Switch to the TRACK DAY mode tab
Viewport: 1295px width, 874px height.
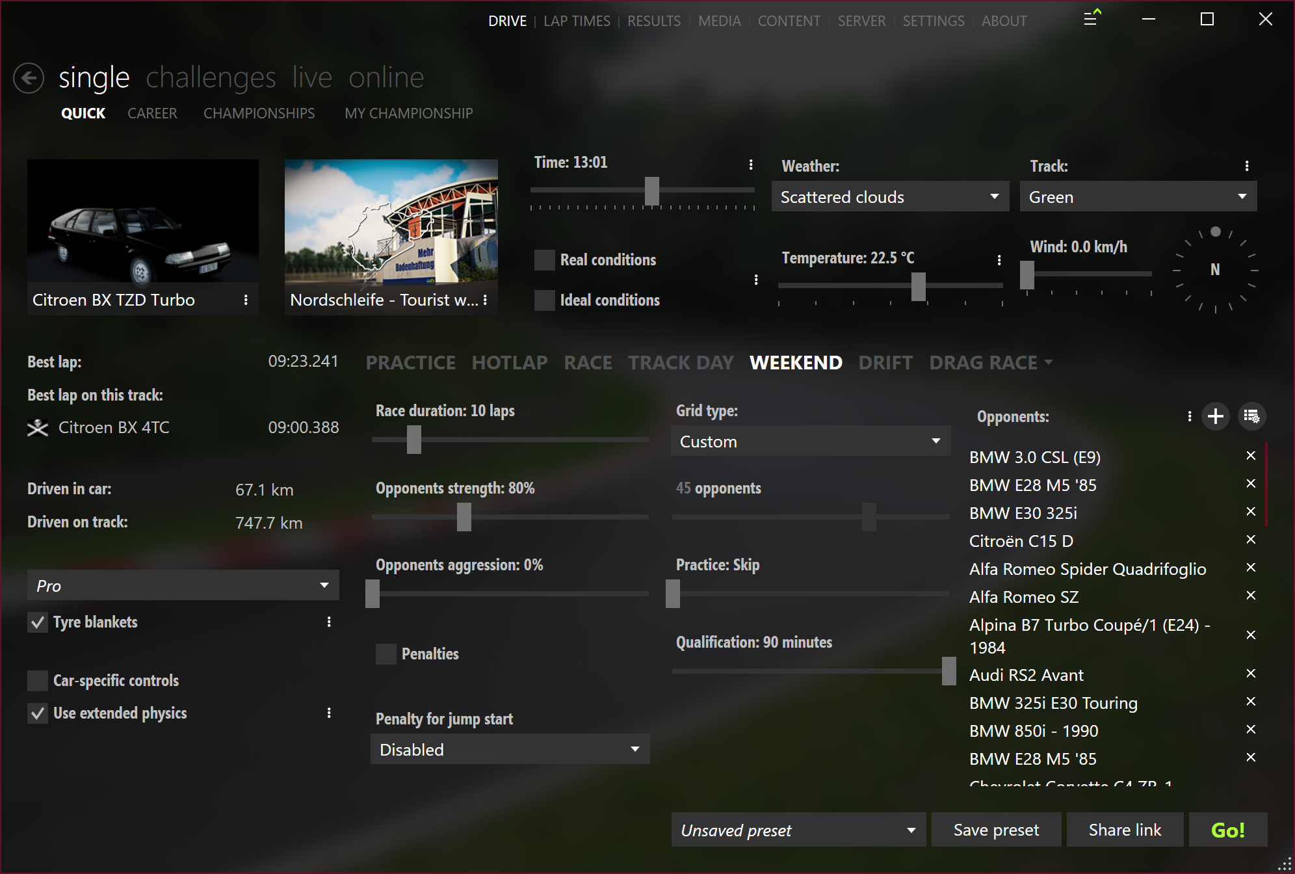tap(681, 362)
